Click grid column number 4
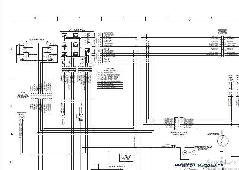Viewport: 239px width, 170px height. tap(211, 18)
